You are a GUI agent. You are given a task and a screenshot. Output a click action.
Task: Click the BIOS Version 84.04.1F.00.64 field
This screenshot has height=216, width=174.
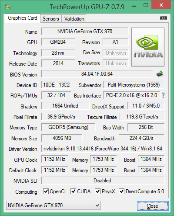(97, 74)
